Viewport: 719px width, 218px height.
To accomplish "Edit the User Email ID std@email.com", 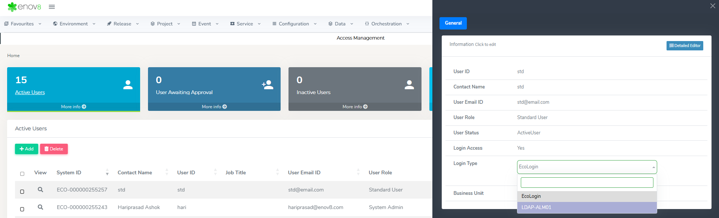I will (533, 102).
